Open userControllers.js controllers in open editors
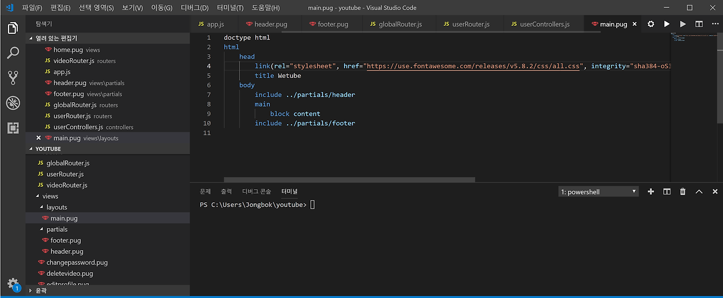 click(x=107, y=127)
